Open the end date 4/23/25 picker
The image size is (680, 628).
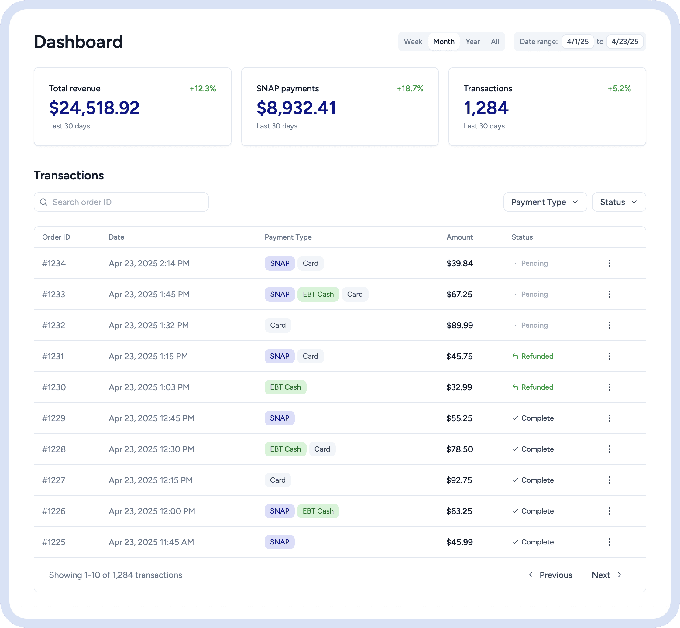(625, 42)
